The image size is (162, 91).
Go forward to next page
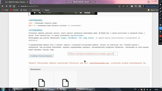(x=6, y=6)
